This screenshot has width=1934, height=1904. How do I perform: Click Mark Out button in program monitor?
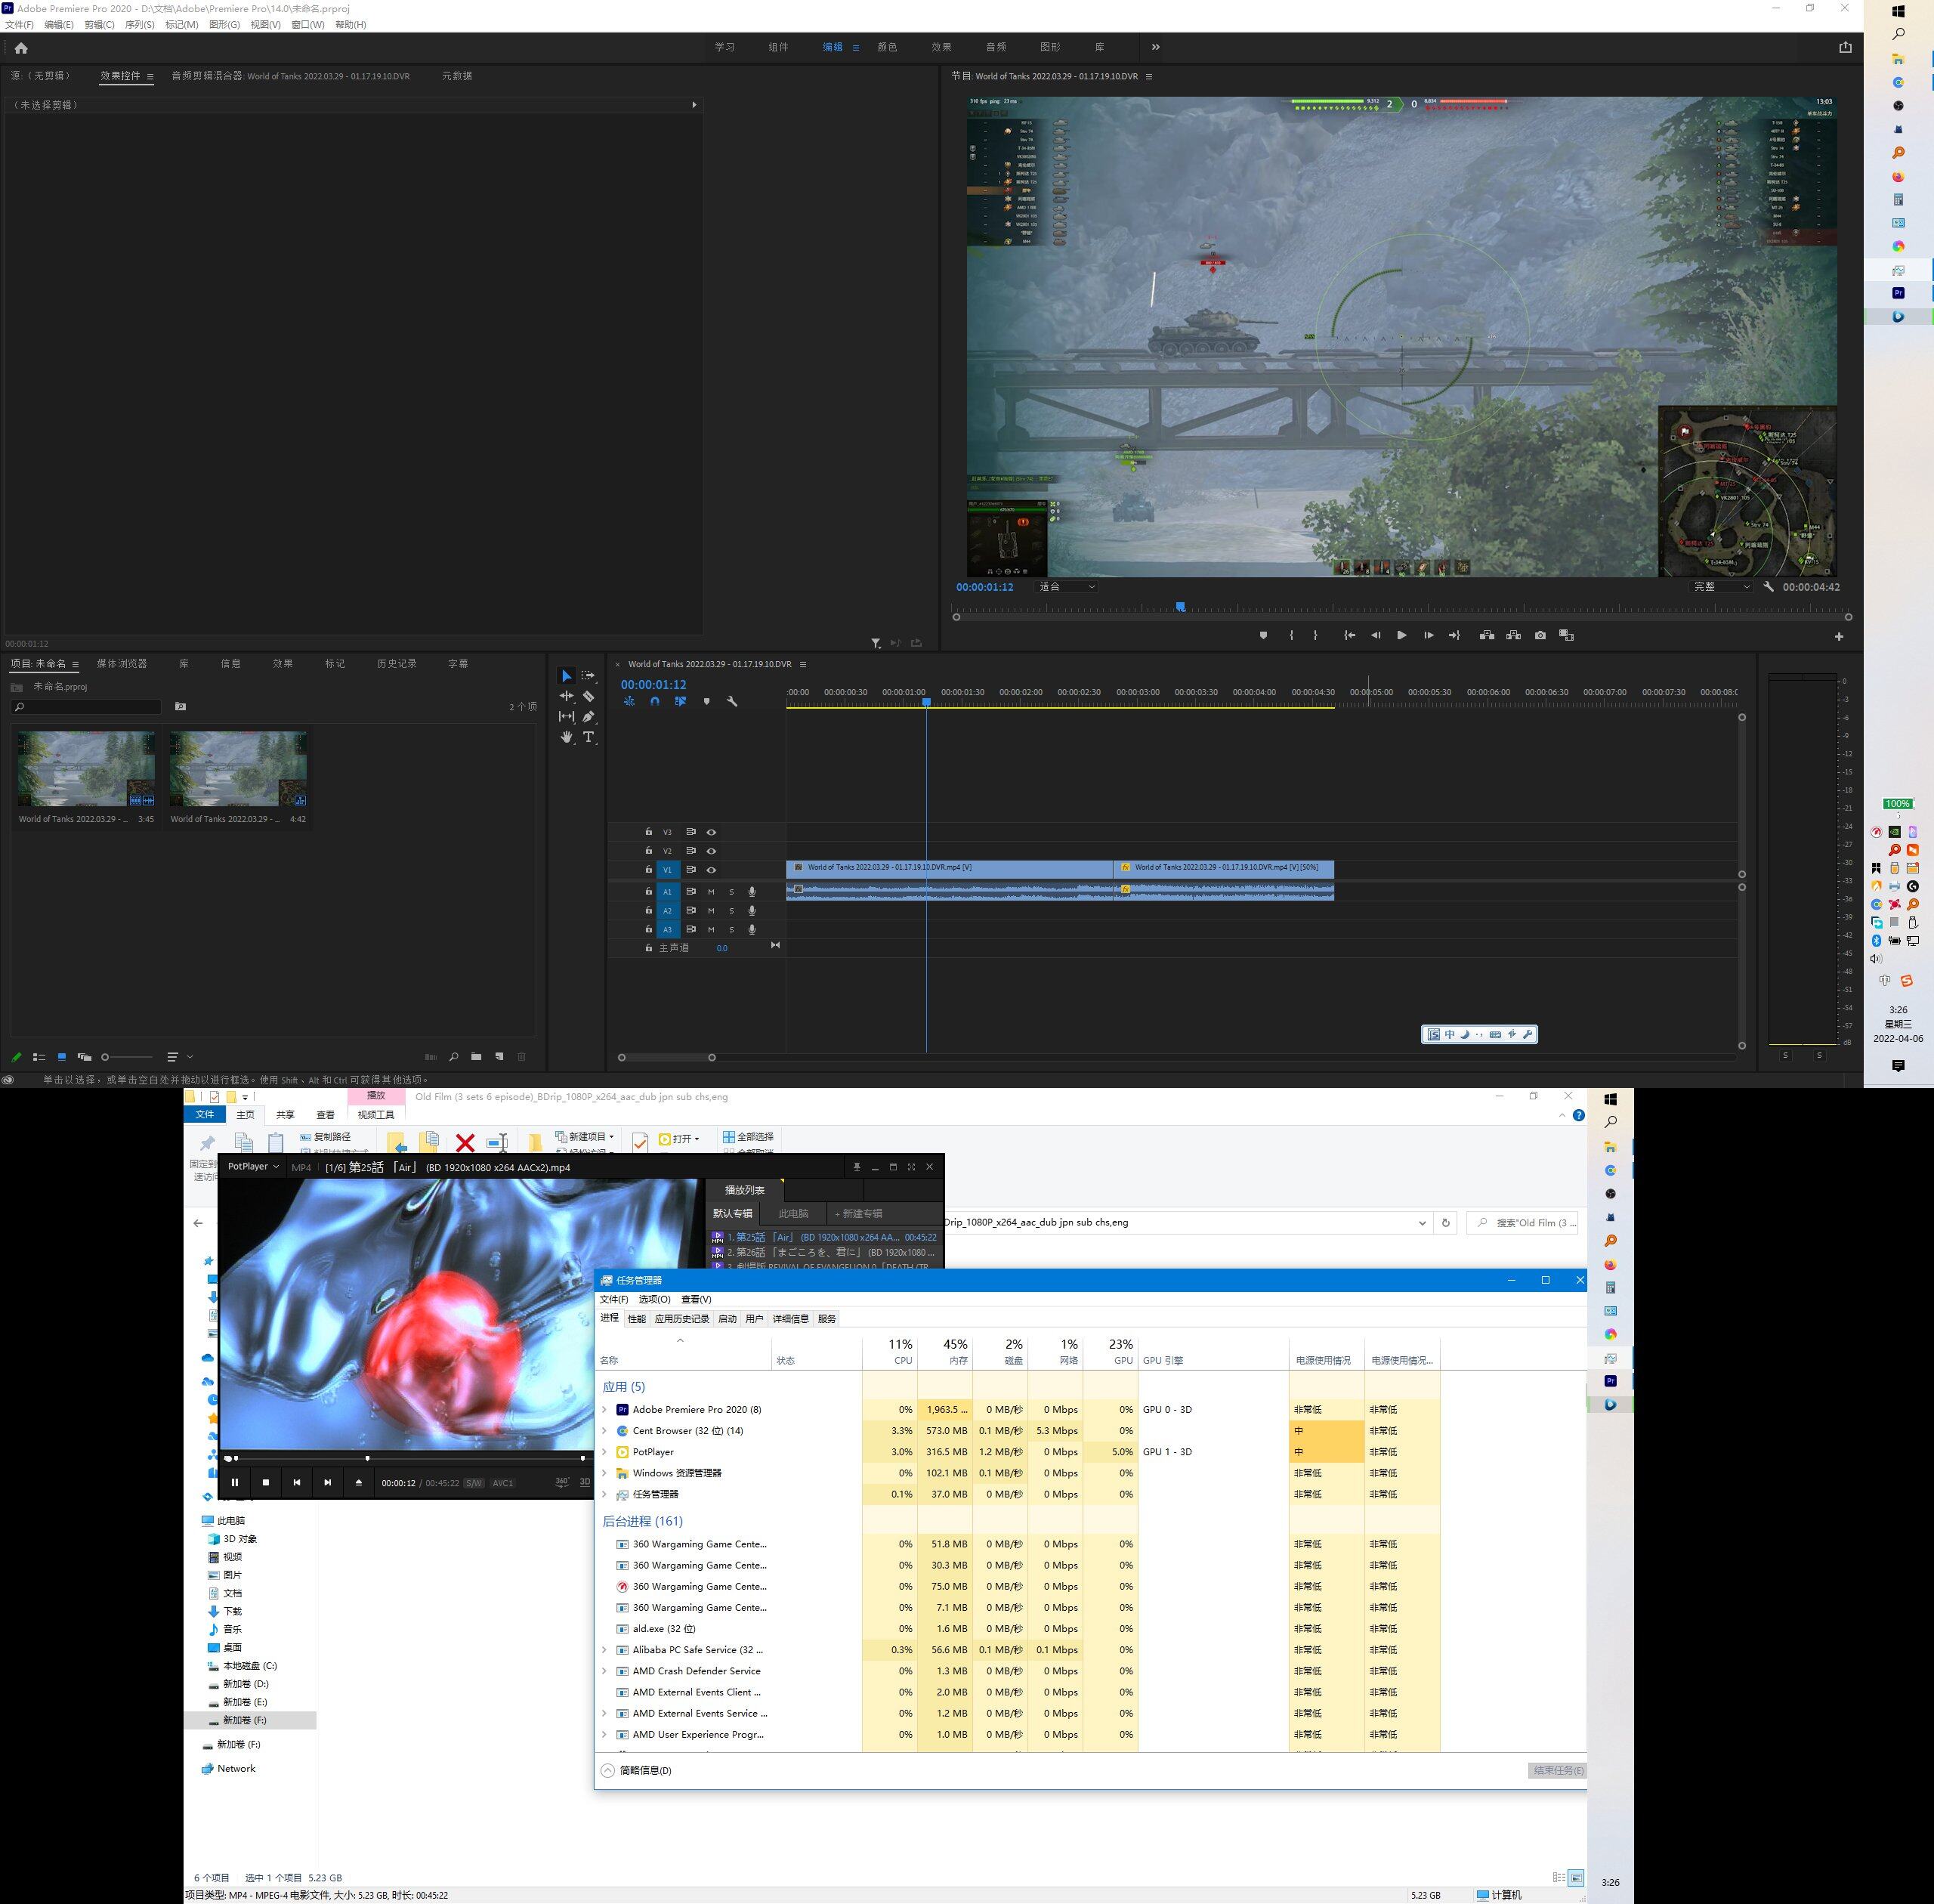click(x=1315, y=635)
